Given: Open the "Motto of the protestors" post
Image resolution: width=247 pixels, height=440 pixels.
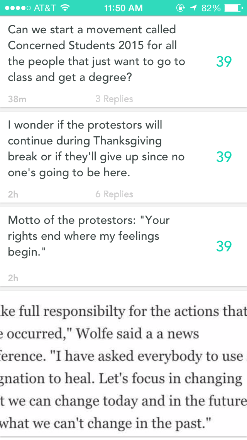Looking at the screenshot, I should tap(89, 235).
